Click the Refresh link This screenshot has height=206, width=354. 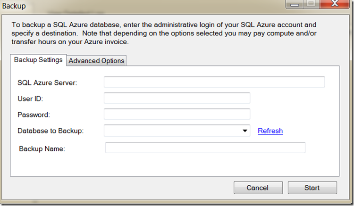[270, 131]
